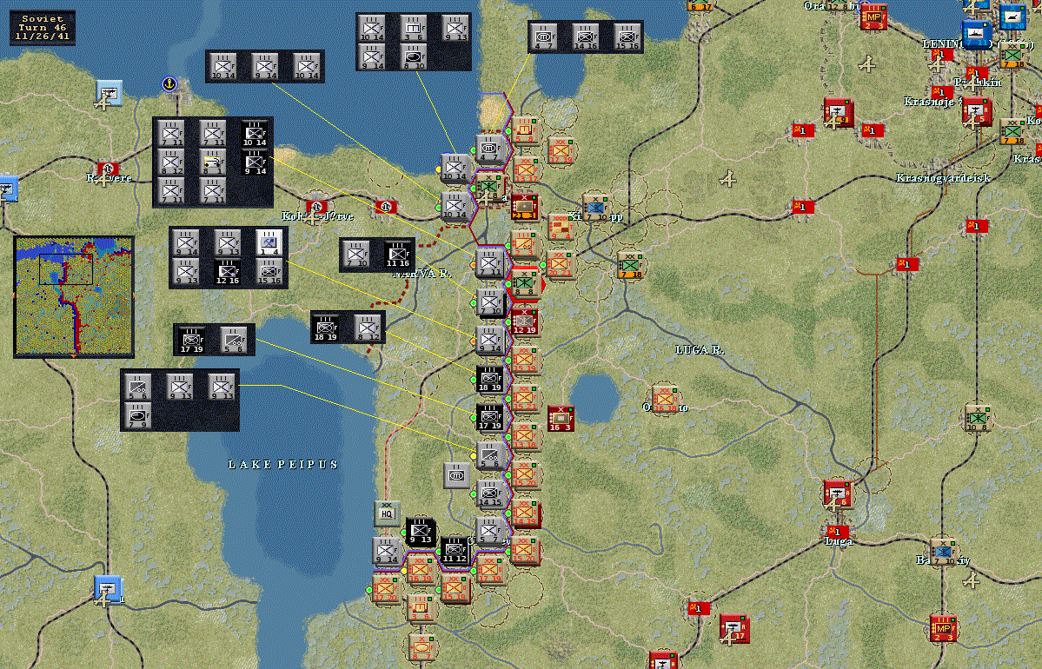Screen dimensions: 1042x669
Task: Select the Soviet 14-19 division counter
Action: pyautogui.click(x=525, y=513)
